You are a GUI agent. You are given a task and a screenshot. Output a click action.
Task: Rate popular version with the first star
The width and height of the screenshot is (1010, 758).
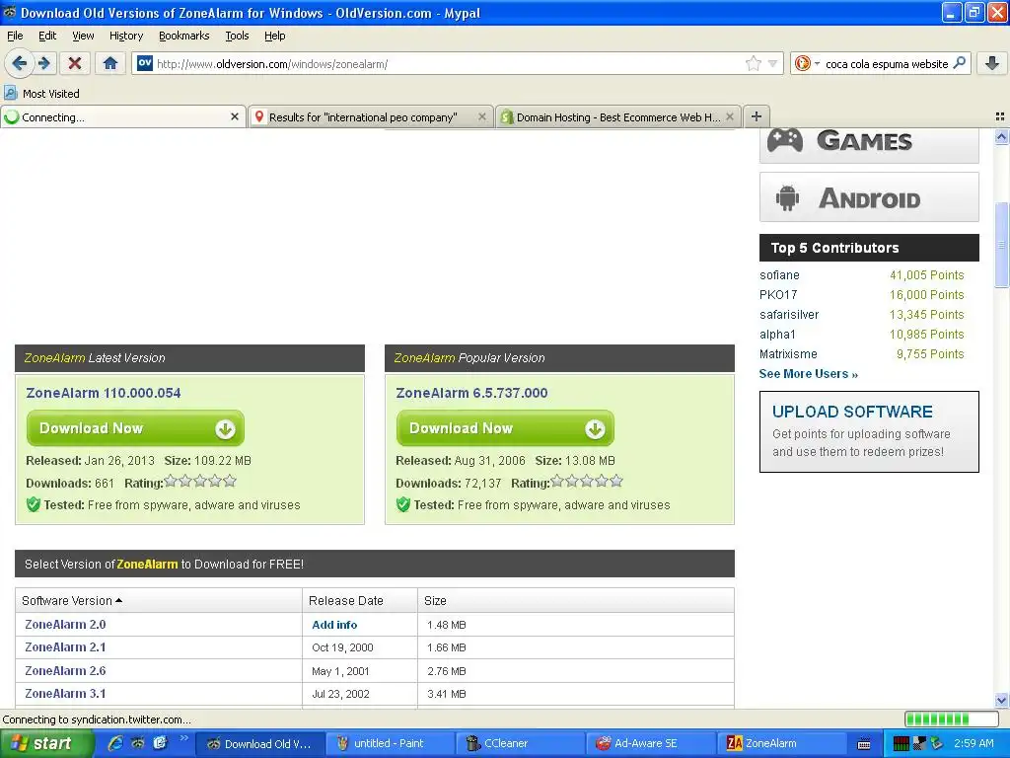(x=557, y=481)
